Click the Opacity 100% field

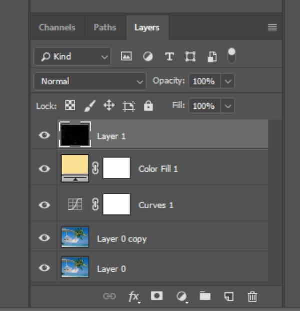205,81
